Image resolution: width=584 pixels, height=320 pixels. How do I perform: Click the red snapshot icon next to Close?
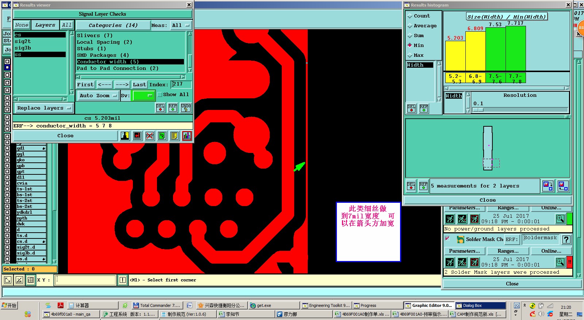pyautogui.click(x=137, y=136)
